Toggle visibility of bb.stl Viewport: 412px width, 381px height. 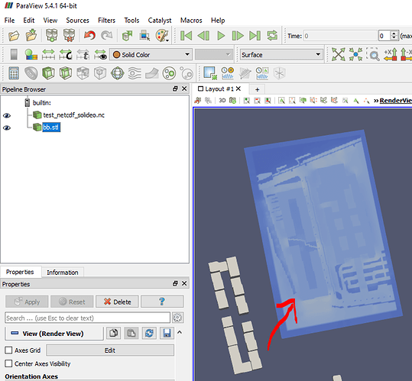click(7, 128)
